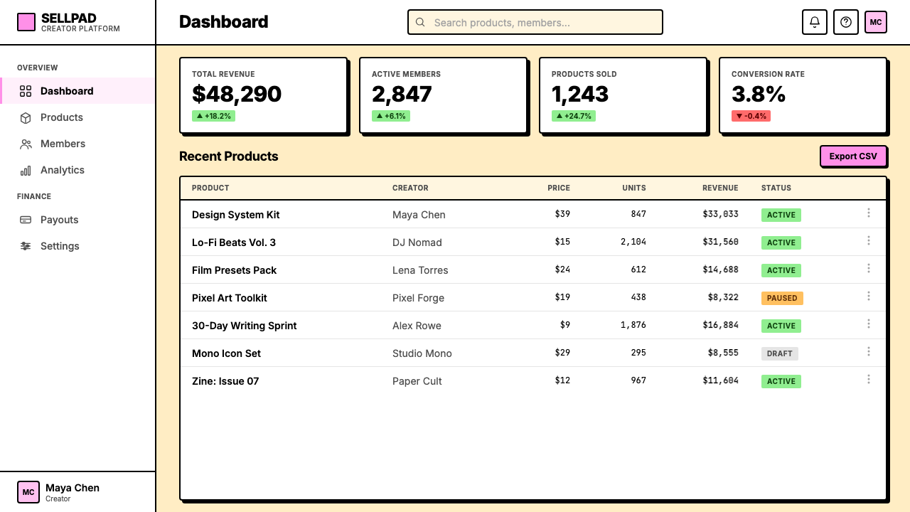Click creator Pixel Forge

tap(418, 298)
